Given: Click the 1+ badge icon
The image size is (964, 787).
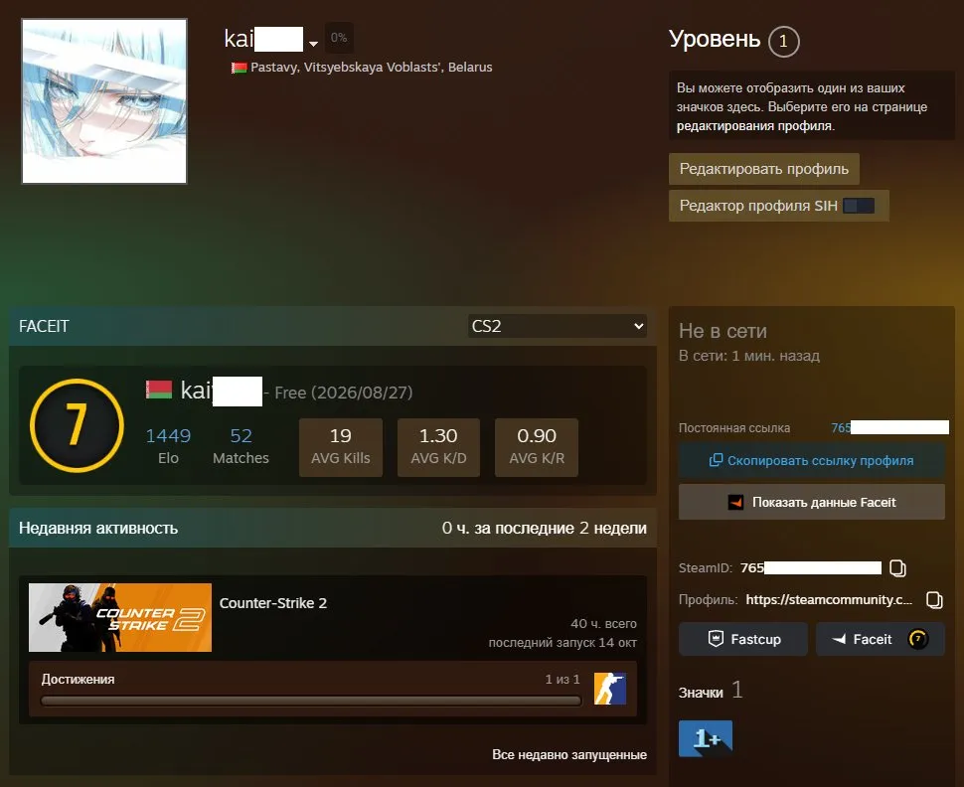Looking at the screenshot, I should (706, 737).
